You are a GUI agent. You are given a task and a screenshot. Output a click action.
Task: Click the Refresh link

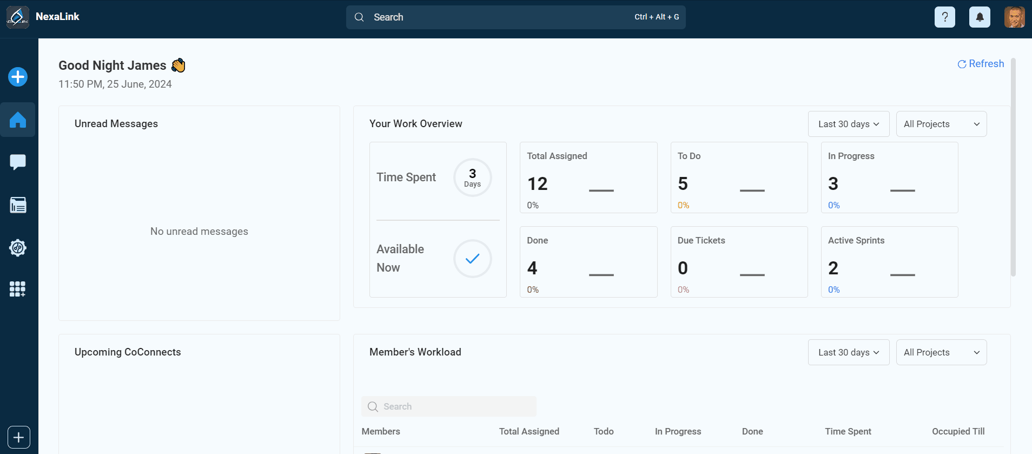pyautogui.click(x=981, y=64)
